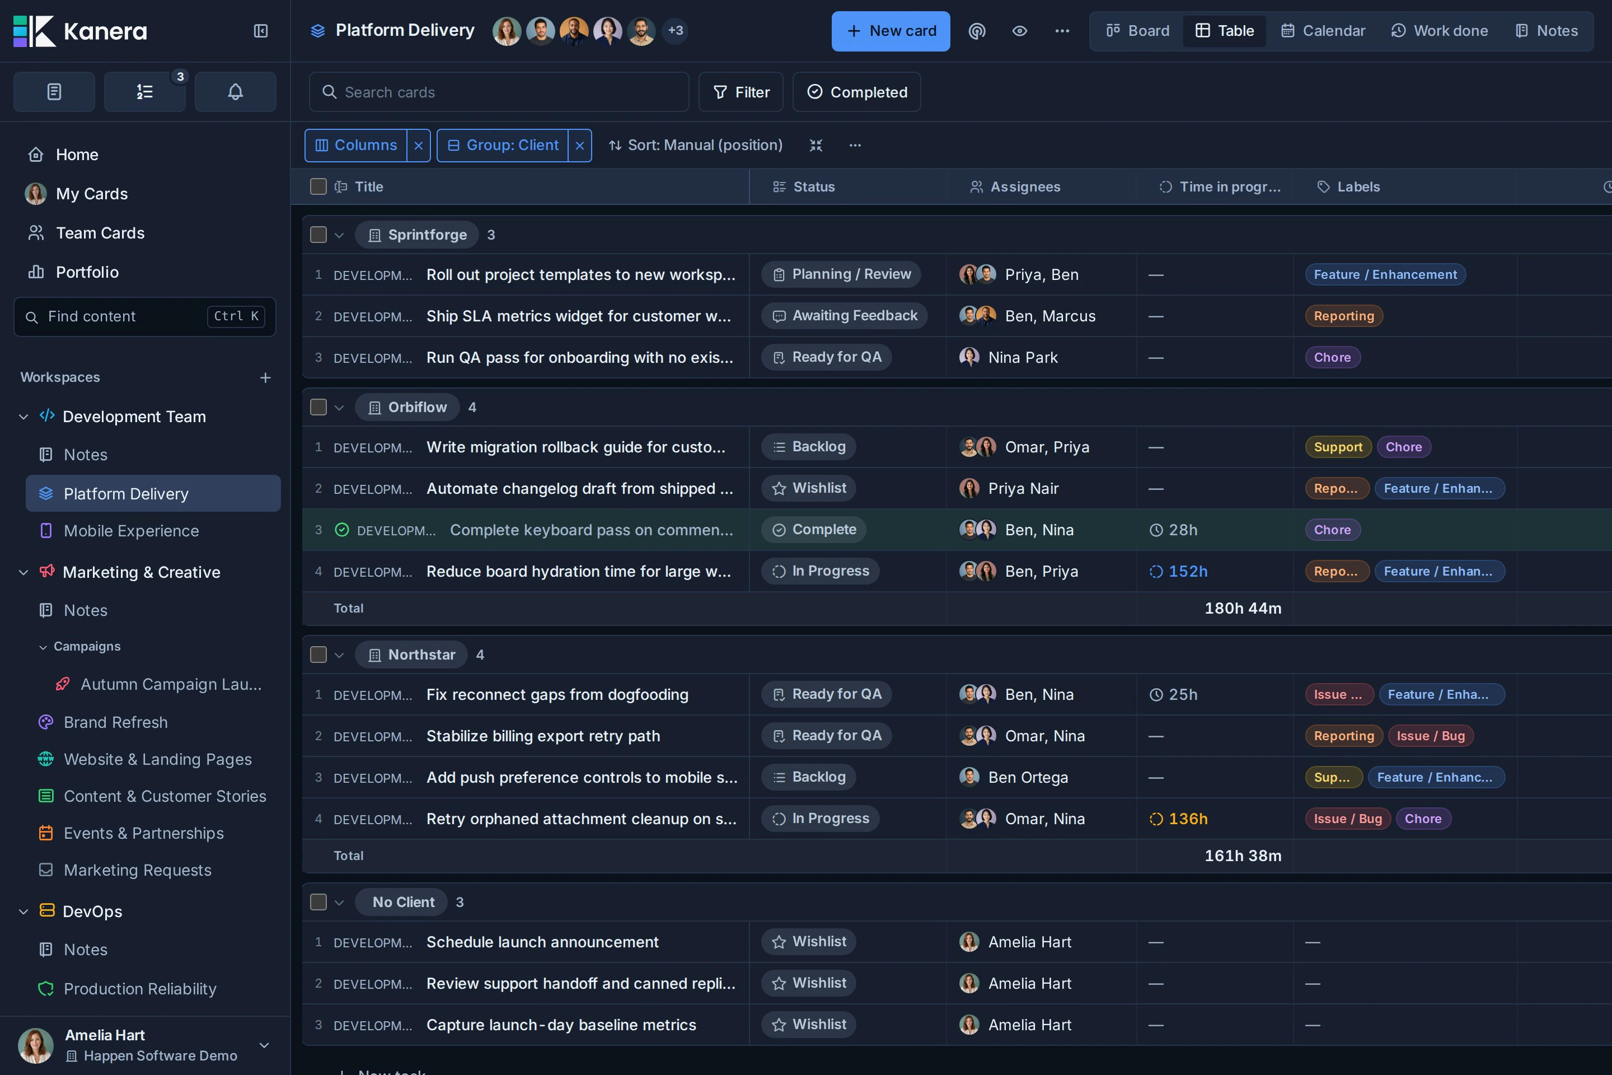Toggle the Completed button
This screenshot has height=1075, width=1612.
(857, 92)
